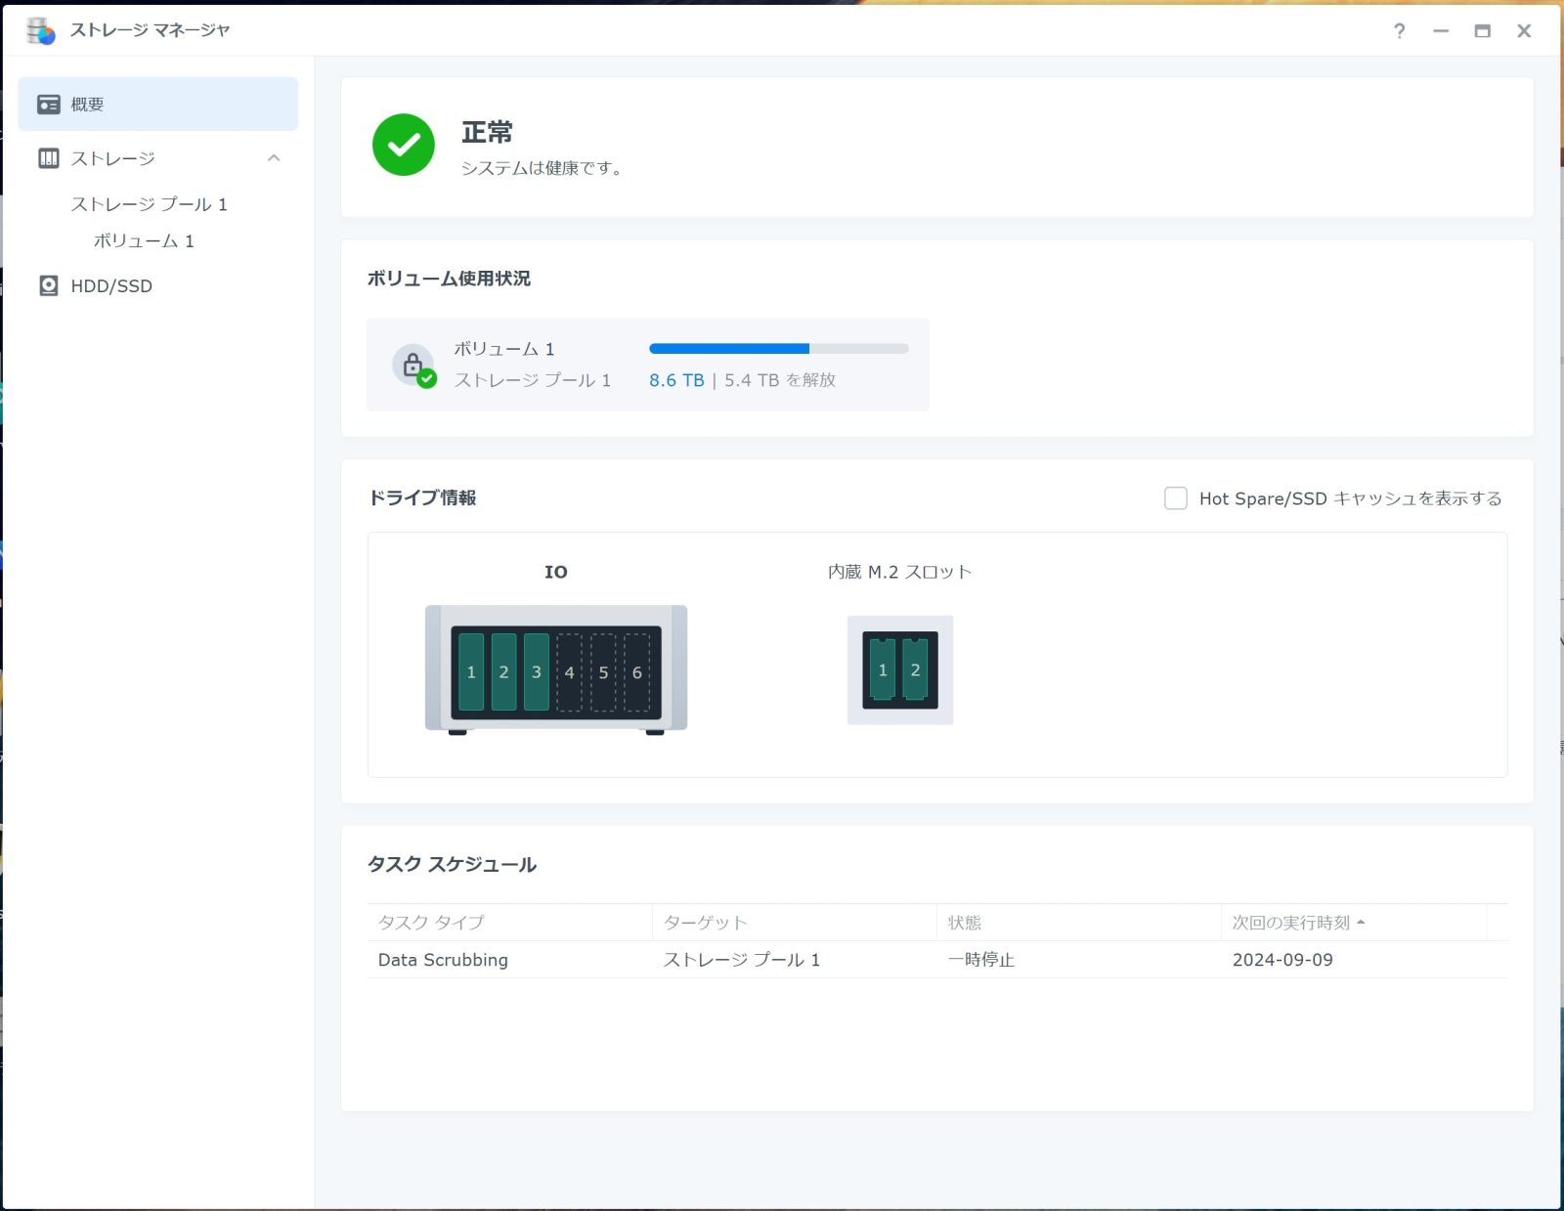Select drive bay 1 in the IO chassis
The height and width of the screenshot is (1211, 1564).
tap(471, 671)
